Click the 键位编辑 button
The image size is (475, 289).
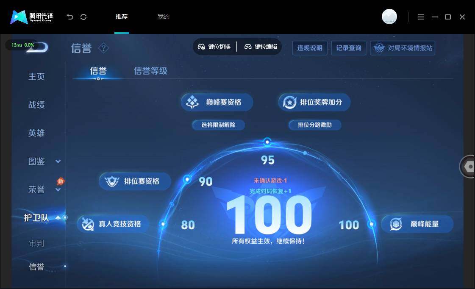coord(261,47)
